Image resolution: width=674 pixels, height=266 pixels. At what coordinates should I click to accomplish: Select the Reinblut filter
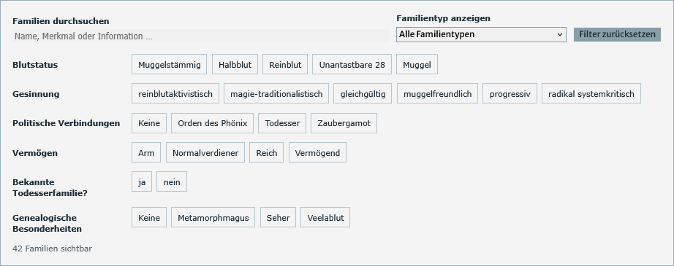tap(285, 65)
